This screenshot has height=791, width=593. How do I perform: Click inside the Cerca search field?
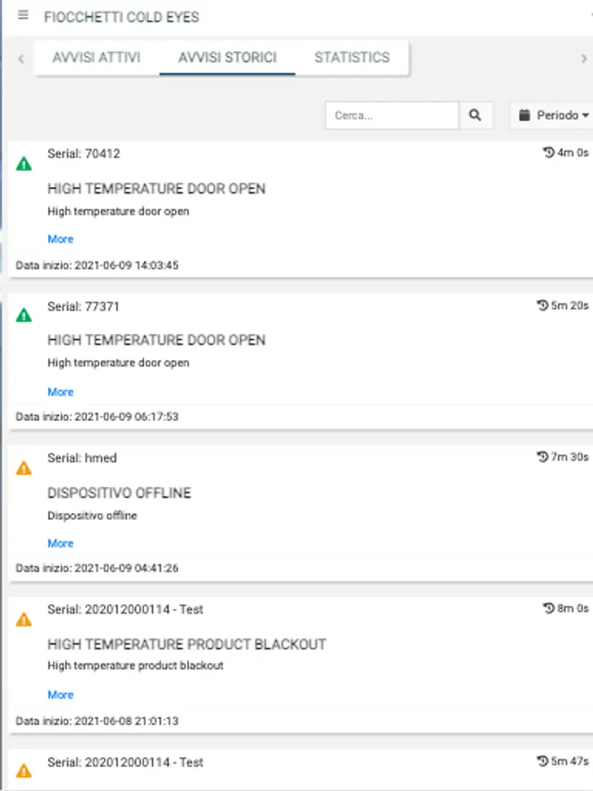coord(392,115)
